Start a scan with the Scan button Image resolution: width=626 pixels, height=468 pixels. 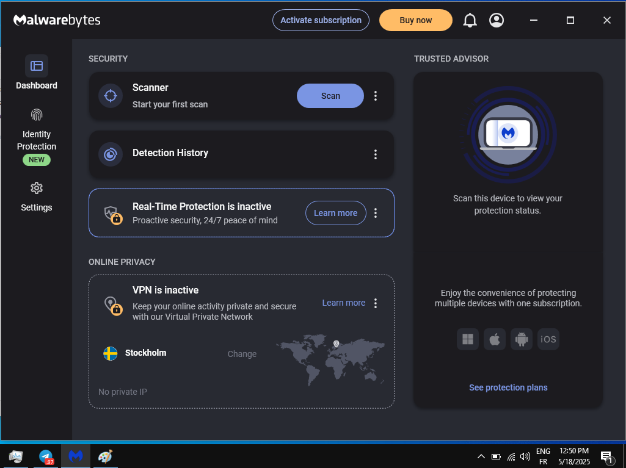330,96
